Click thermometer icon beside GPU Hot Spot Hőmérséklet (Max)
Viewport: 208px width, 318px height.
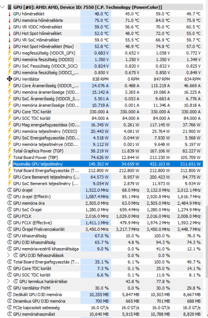tap(9, 47)
